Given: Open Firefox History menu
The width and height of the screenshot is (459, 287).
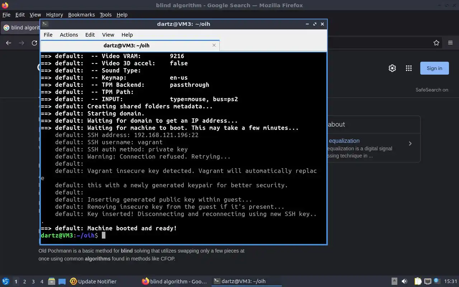Looking at the screenshot, I should tap(55, 15).
